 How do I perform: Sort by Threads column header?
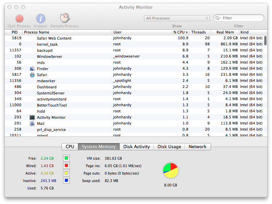[x=200, y=32]
